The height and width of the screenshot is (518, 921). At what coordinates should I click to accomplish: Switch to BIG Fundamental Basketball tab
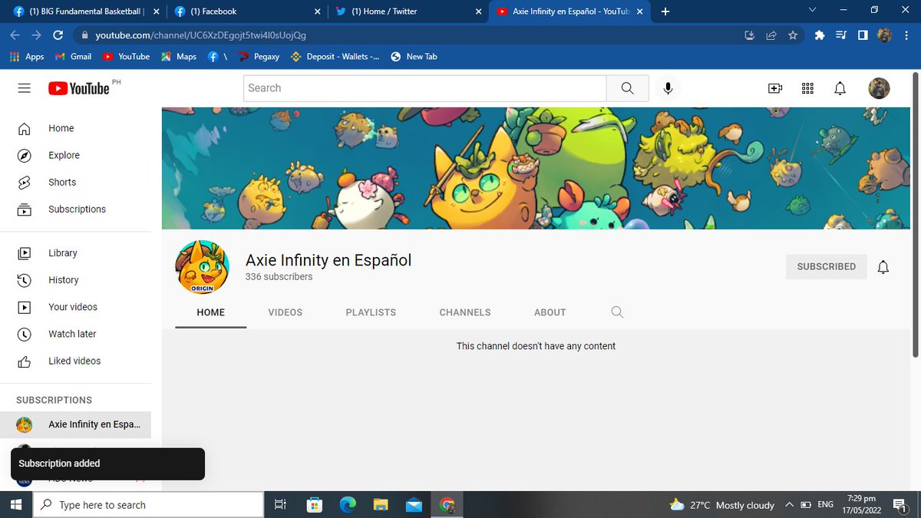pos(85,12)
